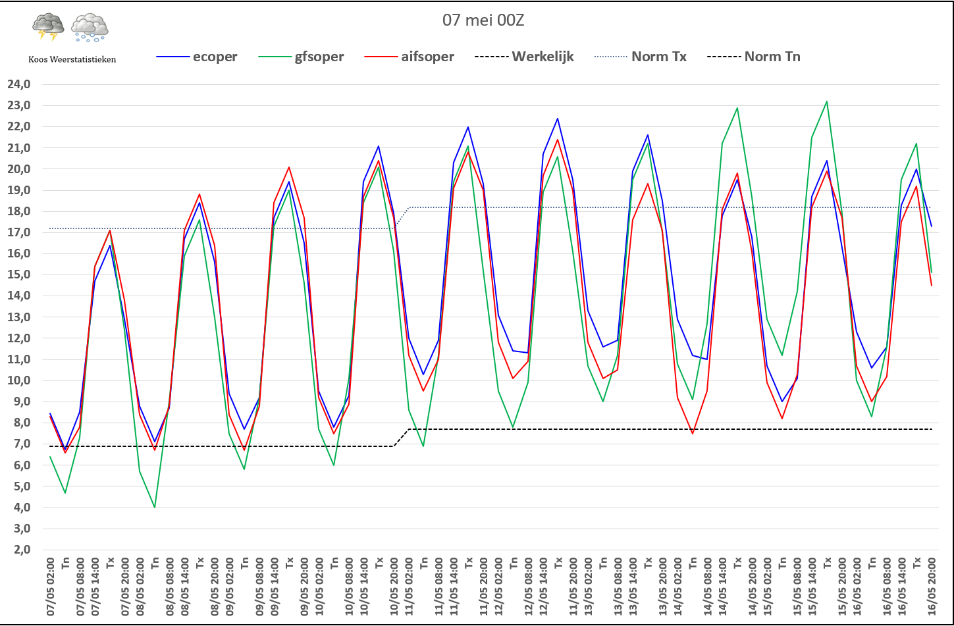The width and height of the screenshot is (954, 626).
Task: Click the 3,0 y-axis label
Action: tap(21, 529)
